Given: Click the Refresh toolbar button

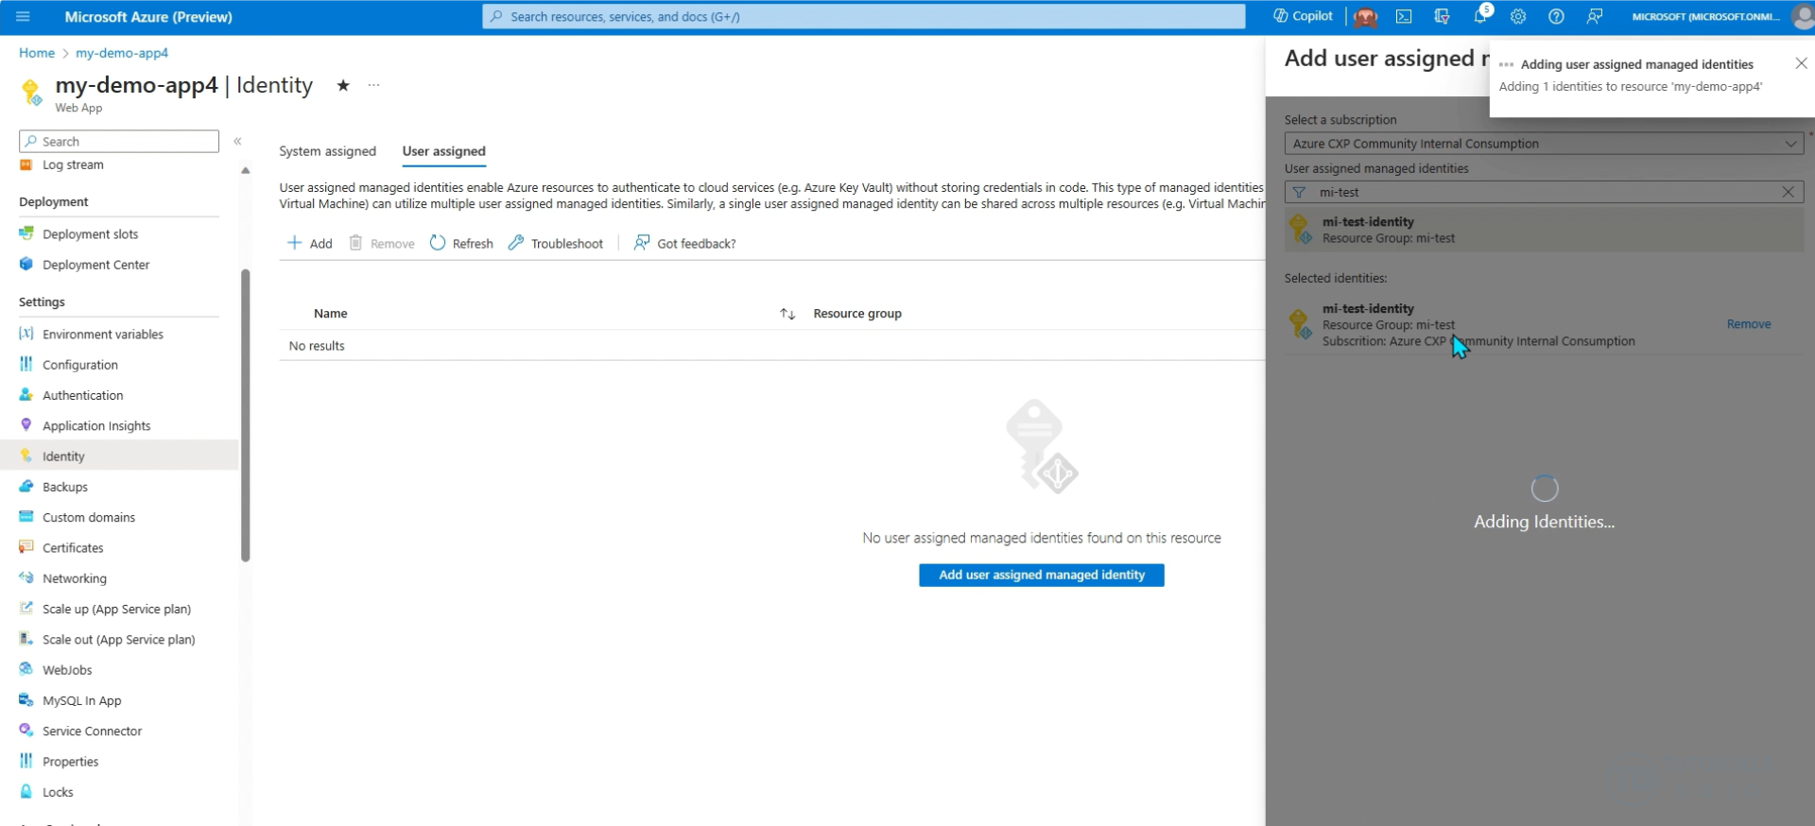Looking at the screenshot, I should pyautogui.click(x=461, y=244).
